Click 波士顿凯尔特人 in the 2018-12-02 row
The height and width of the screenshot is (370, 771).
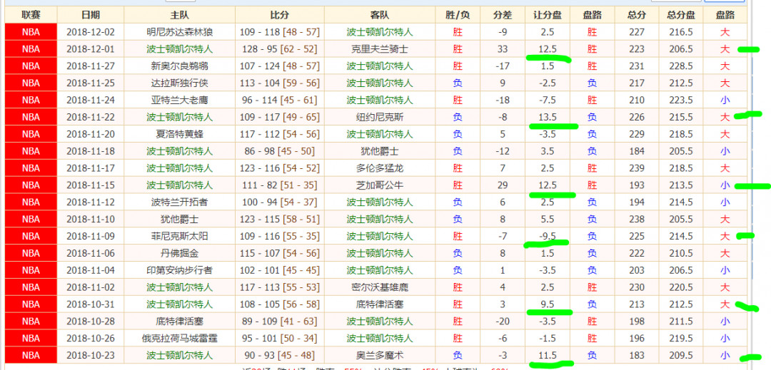[x=380, y=32]
